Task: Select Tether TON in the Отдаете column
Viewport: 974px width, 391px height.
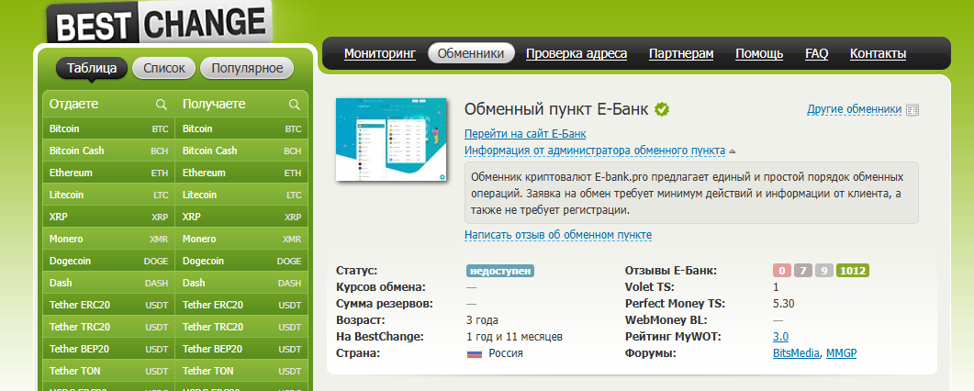Action: tap(108, 371)
